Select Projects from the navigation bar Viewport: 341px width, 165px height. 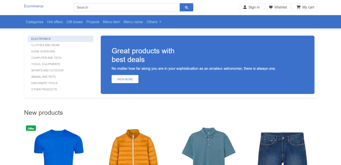[93, 22]
